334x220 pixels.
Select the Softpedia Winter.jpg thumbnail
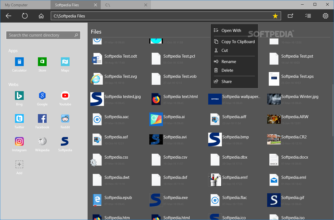coord(274,99)
